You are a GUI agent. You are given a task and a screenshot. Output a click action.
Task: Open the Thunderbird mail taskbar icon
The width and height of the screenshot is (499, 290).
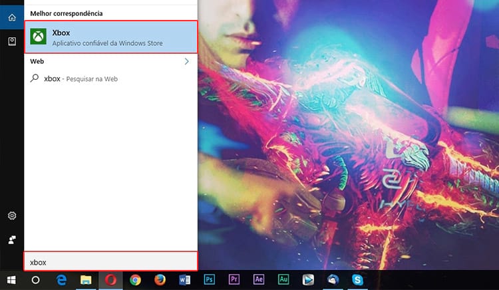[x=333, y=280]
